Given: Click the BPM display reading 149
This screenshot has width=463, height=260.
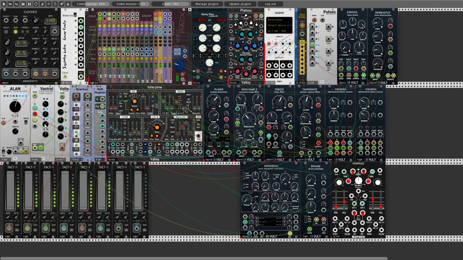Looking at the screenshot, I should click(50, 21).
